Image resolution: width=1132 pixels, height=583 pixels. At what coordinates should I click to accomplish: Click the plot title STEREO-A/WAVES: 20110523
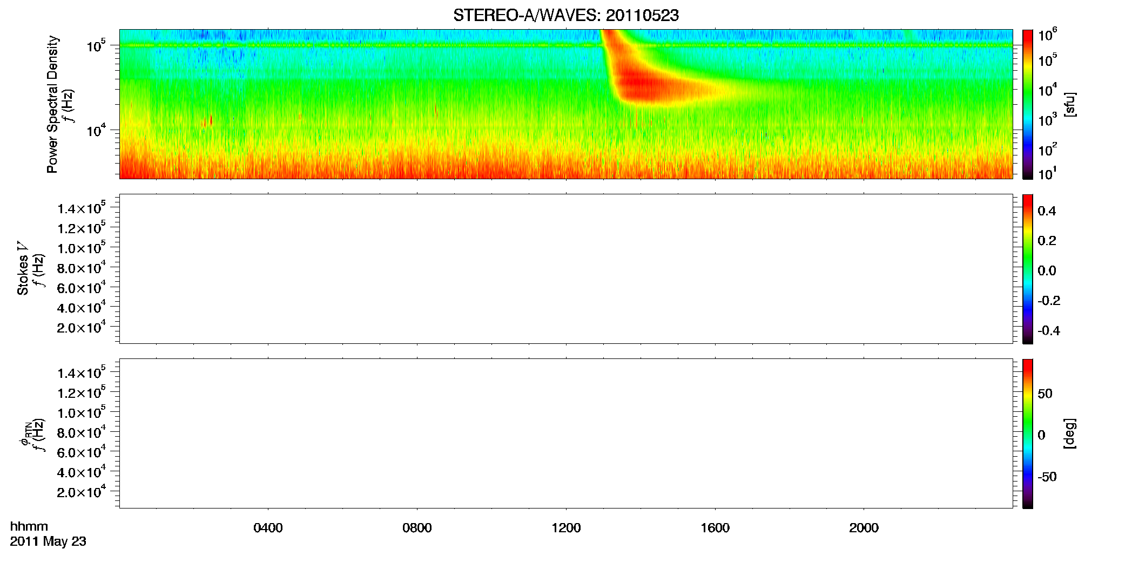(x=566, y=16)
